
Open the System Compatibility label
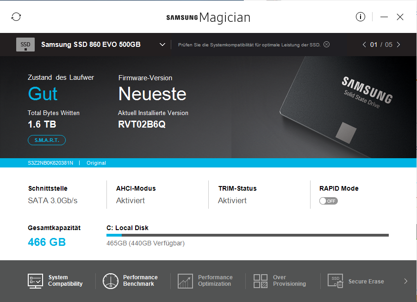(65, 281)
